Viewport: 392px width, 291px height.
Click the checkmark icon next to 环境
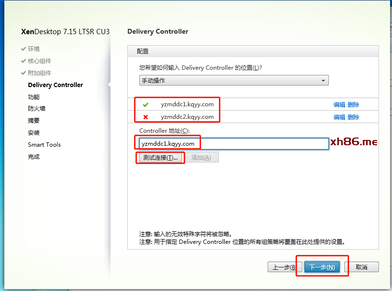click(x=23, y=49)
